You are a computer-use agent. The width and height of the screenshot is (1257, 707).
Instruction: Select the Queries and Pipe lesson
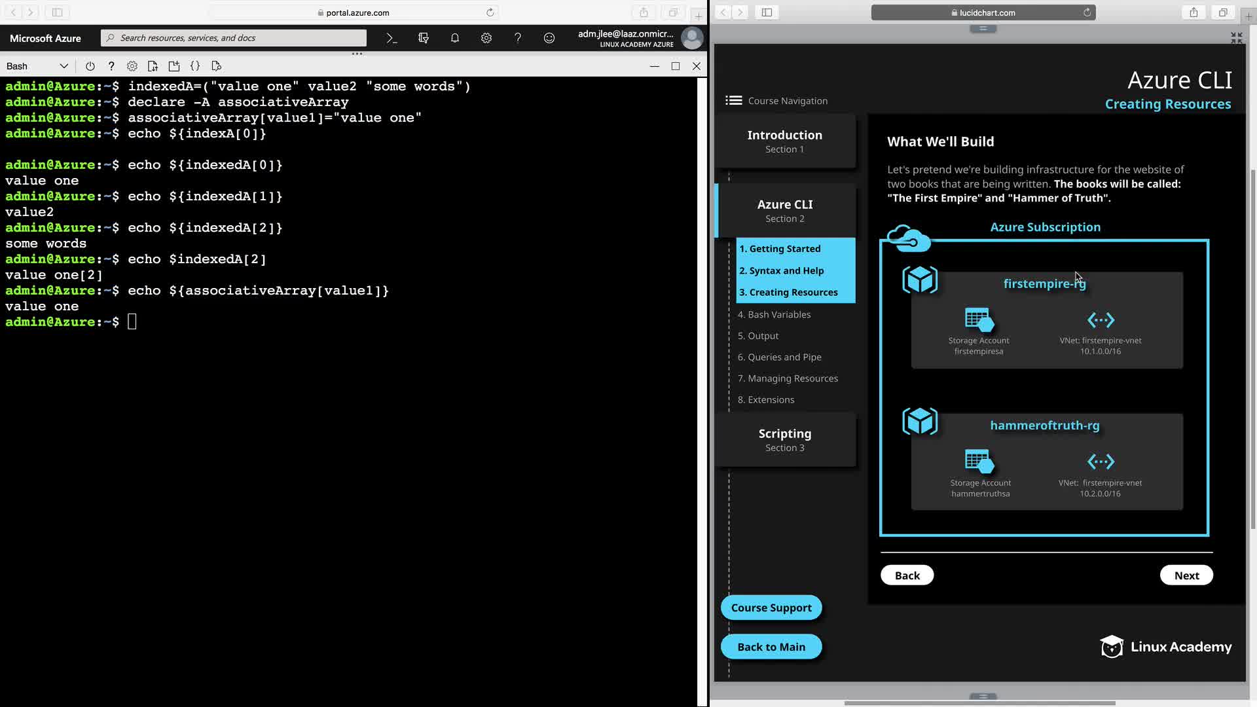click(779, 357)
